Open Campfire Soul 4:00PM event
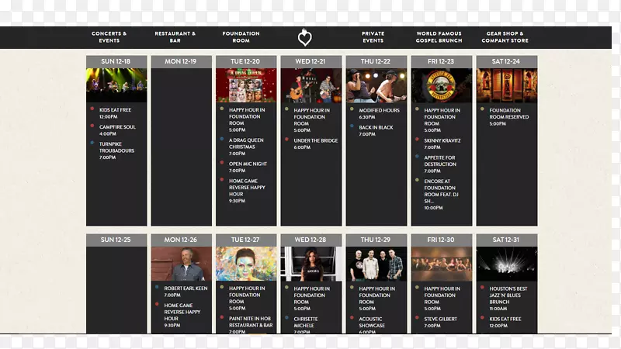621x349 pixels. 117,130
